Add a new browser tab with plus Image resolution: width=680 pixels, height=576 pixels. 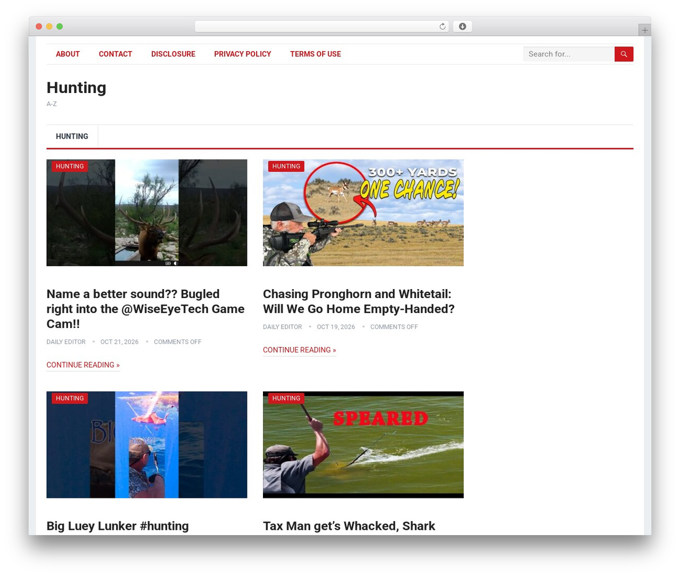pyautogui.click(x=644, y=30)
